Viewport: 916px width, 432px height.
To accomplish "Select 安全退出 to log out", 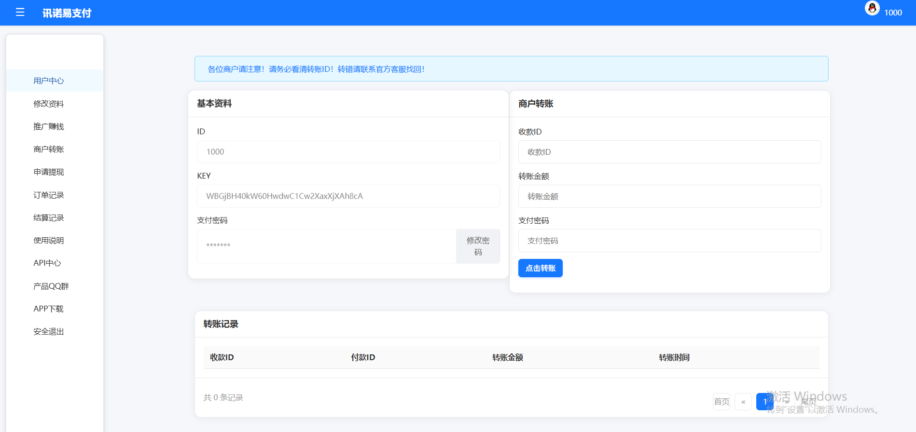I will click(x=49, y=332).
